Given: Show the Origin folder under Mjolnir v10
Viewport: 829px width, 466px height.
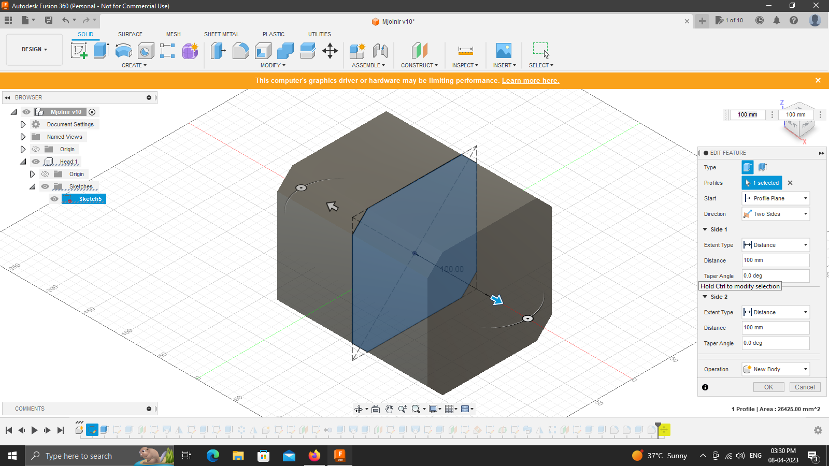Looking at the screenshot, I should point(35,149).
